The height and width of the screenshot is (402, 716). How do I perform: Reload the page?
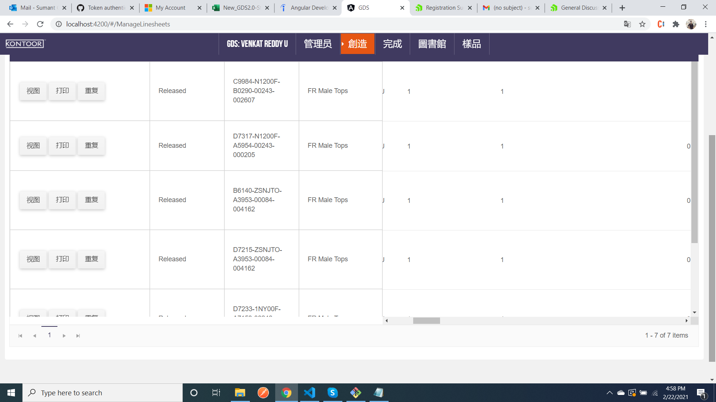click(x=40, y=24)
